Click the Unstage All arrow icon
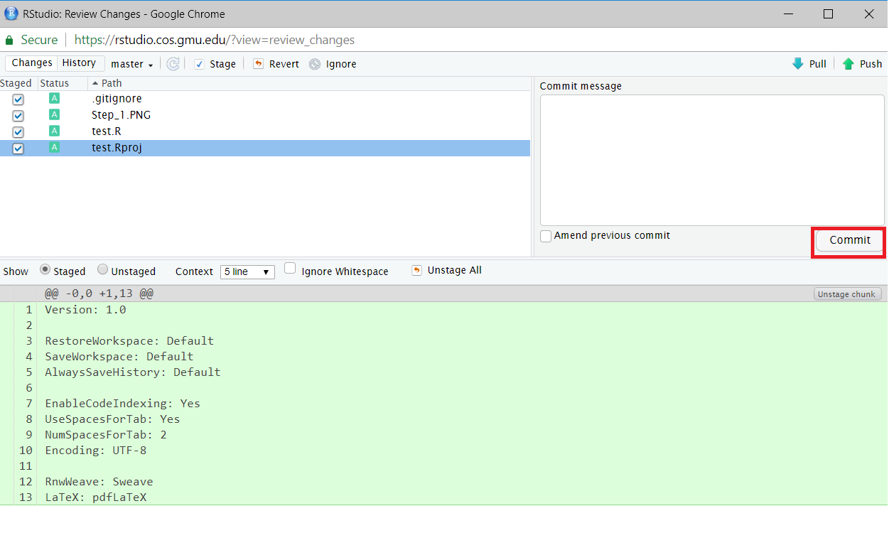This screenshot has height=533, width=889. point(416,270)
